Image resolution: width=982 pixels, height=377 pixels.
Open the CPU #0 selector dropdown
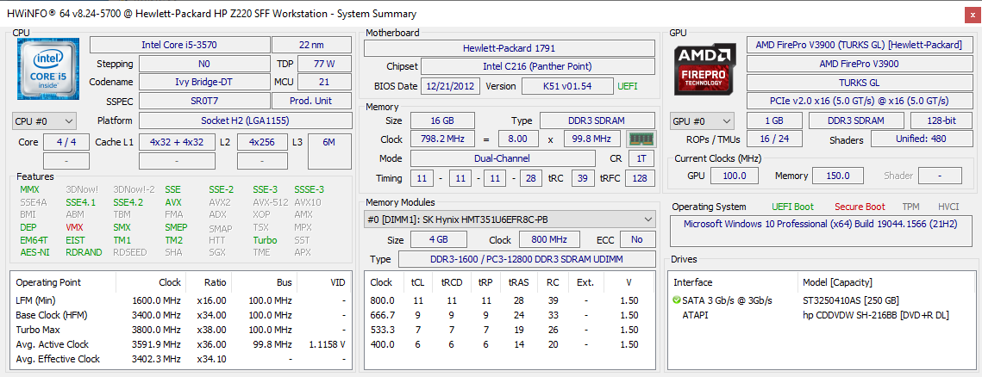click(x=44, y=121)
